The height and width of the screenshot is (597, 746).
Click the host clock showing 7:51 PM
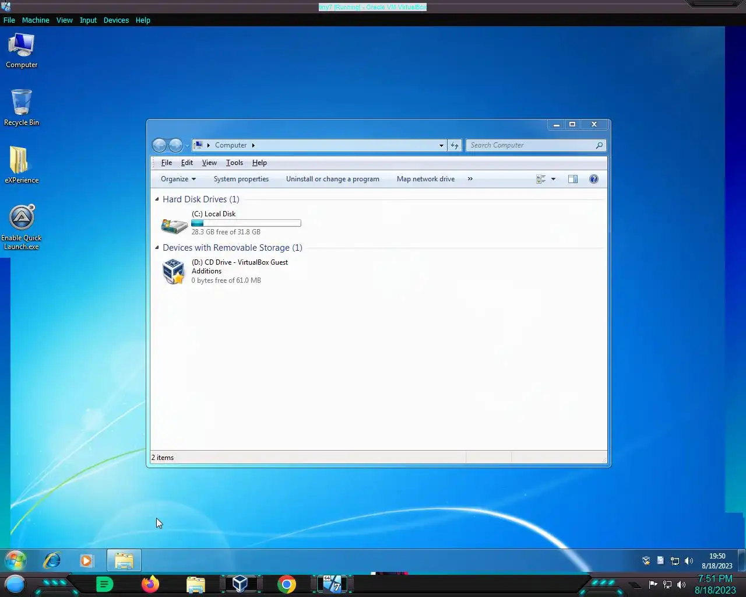pyautogui.click(x=715, y=584)
